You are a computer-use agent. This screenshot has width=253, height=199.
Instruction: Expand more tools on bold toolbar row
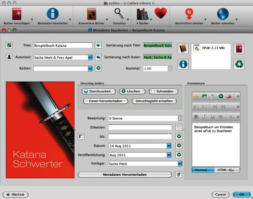click(x=238, y=117)
